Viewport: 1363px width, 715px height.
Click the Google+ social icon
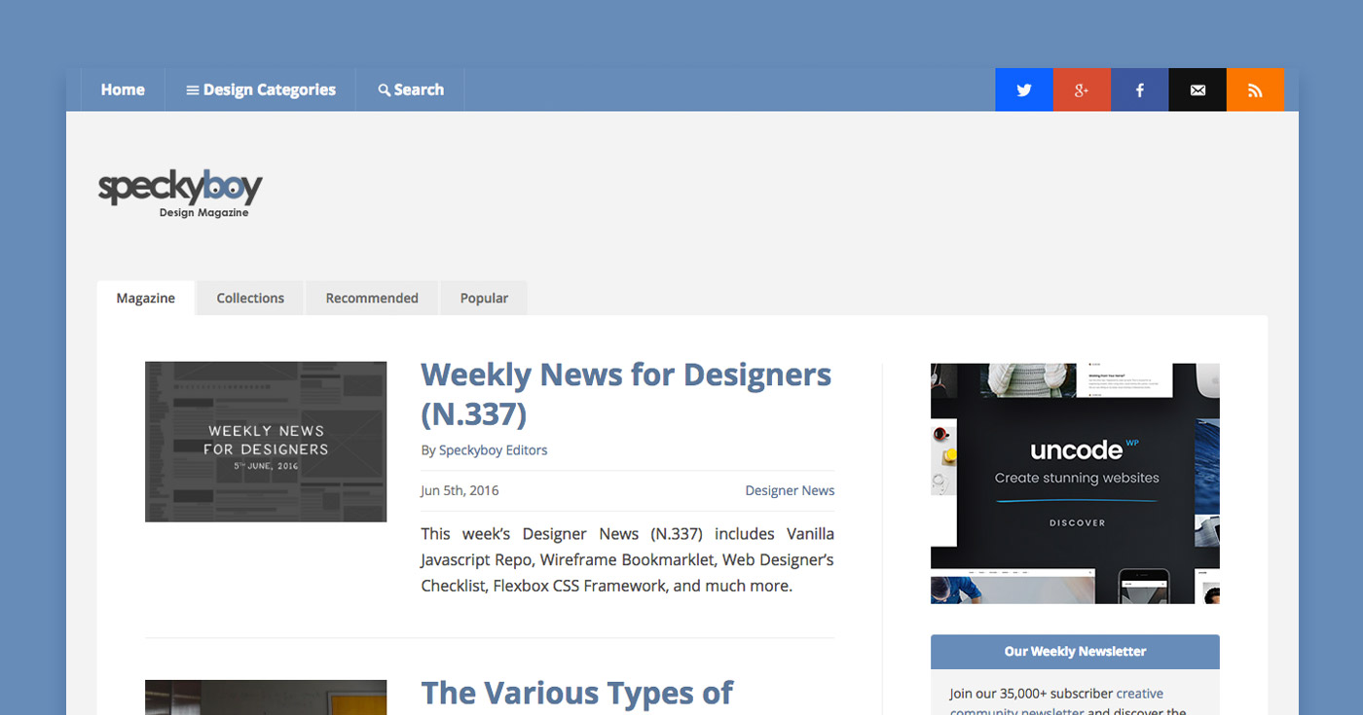coord(1081,89)
